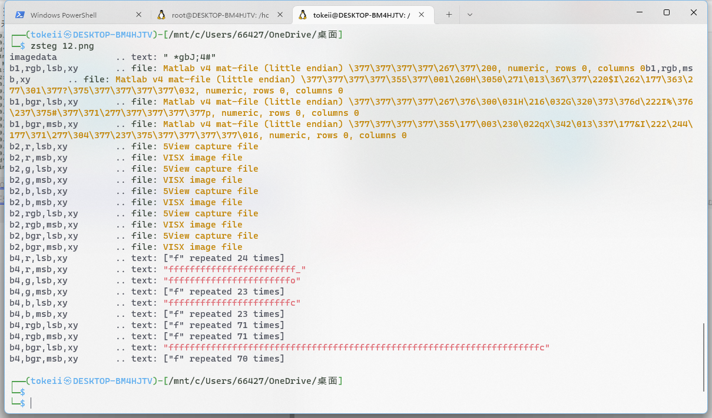Image resolution: width=712 pixels, height=418 pixels.
Task: Click the 'b2,b,lsb,xy' row label
Action: tap(38, 191)
